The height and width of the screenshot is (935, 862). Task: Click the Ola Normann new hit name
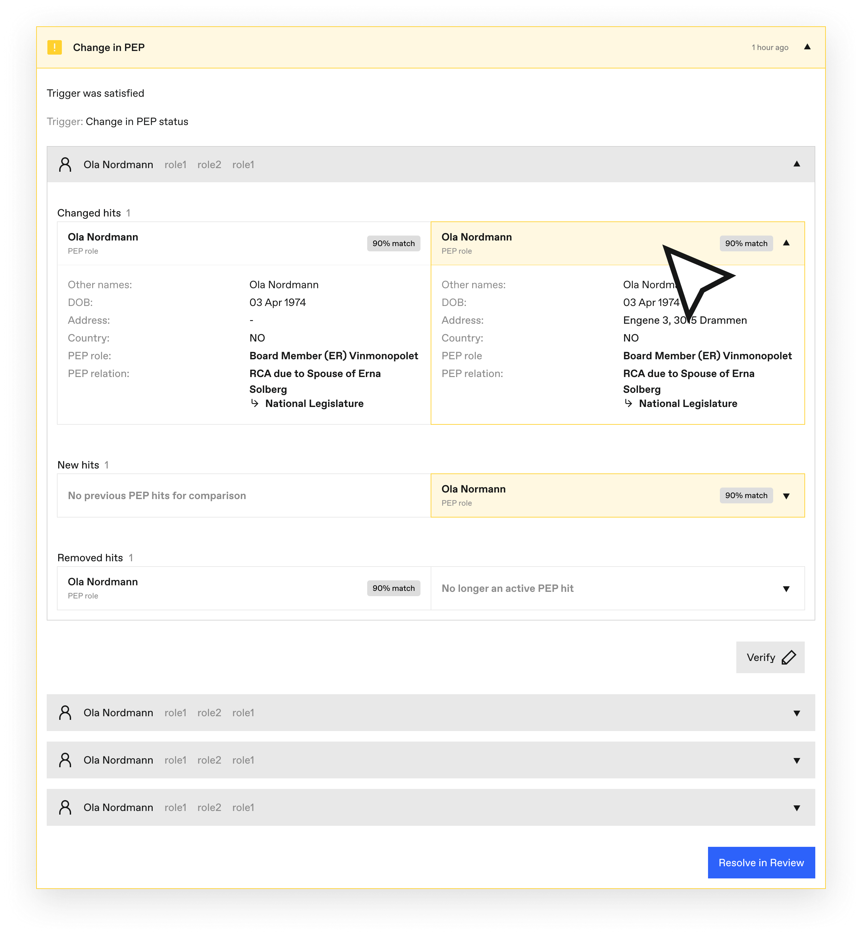[x=473, y=489]
